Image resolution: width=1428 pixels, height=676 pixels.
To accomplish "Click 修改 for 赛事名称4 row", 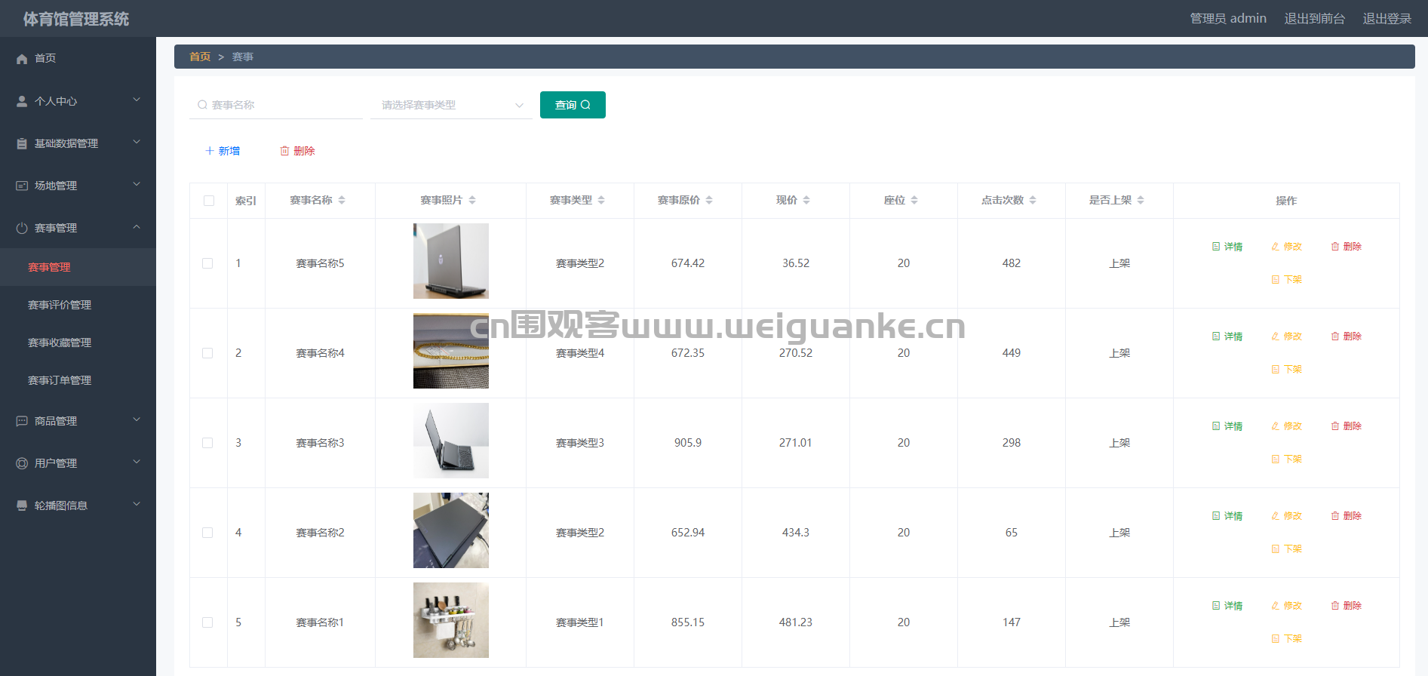I will [1286, 336].
